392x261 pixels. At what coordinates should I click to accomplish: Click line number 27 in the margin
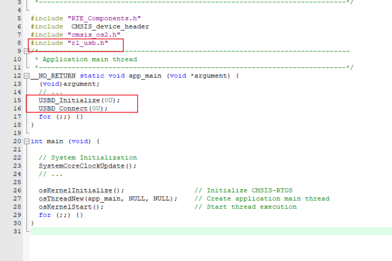coord(17,198)
